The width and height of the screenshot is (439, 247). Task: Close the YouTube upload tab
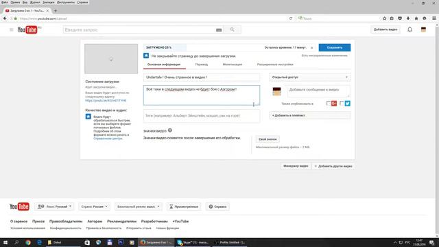tap(47, 11)
